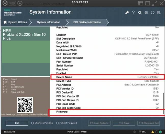Click the database stack icon in header
This screenshot has height=135, width=167.
pyautogui.click(x=159, y=13)
